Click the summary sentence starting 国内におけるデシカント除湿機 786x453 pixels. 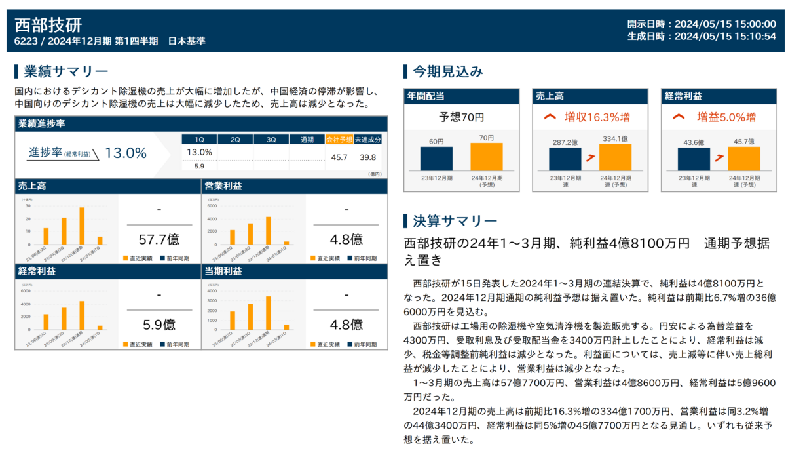tap(196, 98)
